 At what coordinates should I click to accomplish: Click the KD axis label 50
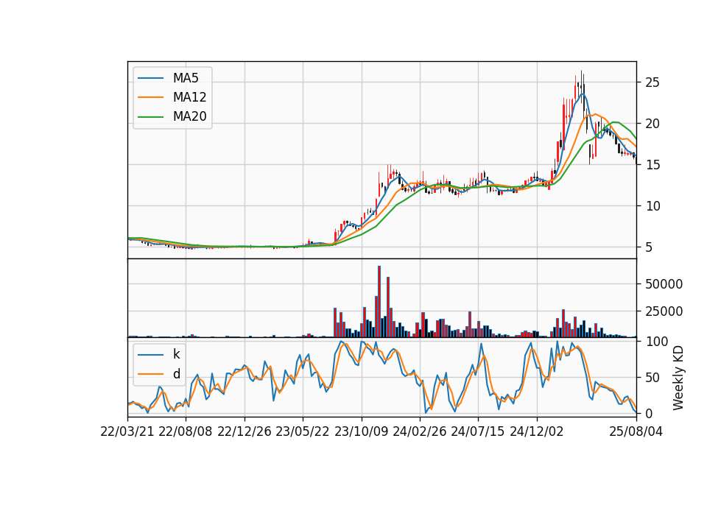point(653,378)
